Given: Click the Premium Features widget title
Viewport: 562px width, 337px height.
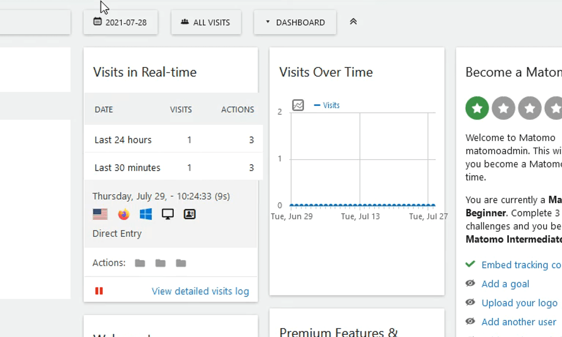Looking at the screenshot, I should 339,332.
